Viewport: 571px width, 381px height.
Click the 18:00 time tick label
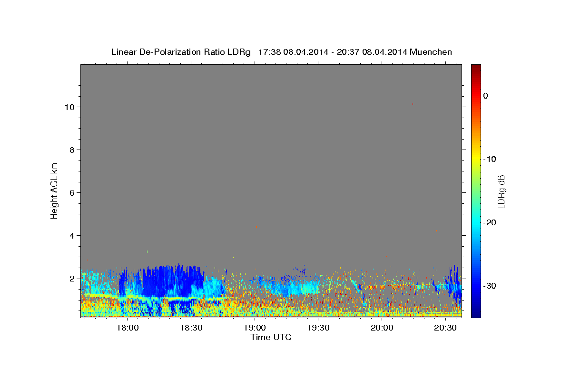coord(128,328)
